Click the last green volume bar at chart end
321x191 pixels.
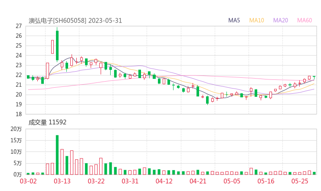[314, 173]
